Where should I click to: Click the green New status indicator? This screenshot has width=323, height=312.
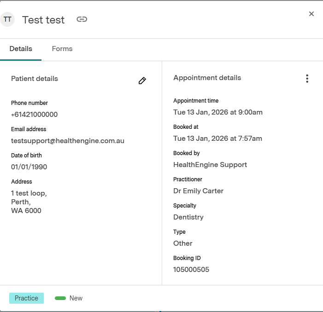point(60,298)
